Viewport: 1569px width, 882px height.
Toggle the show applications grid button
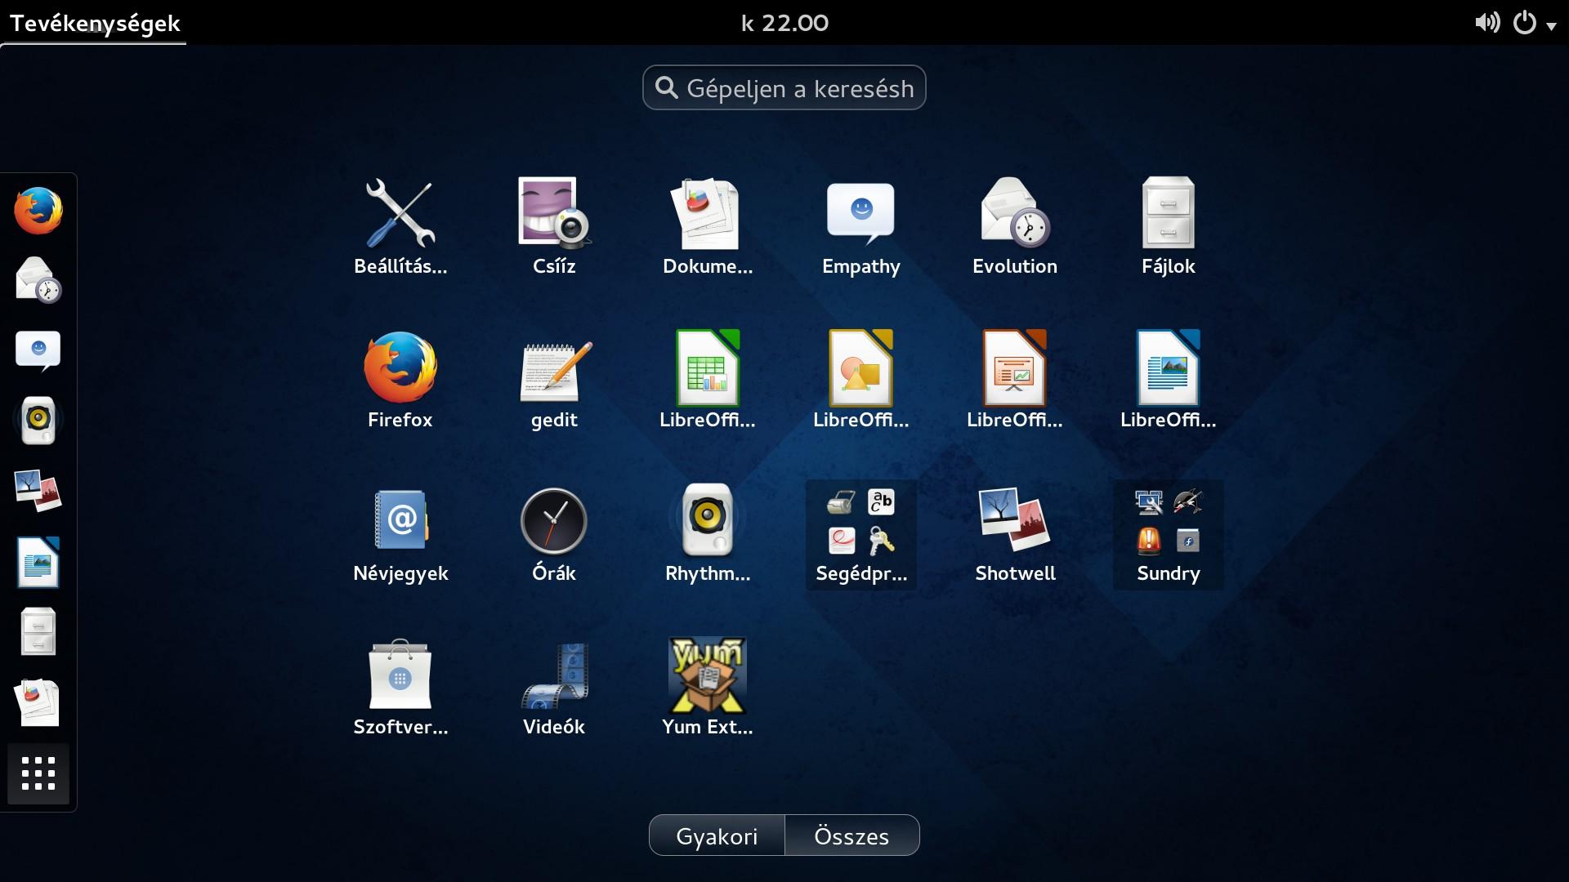38,773
